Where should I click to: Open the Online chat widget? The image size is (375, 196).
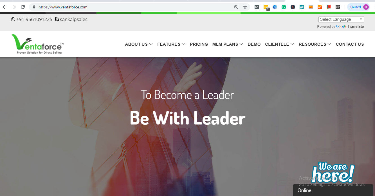333,190
